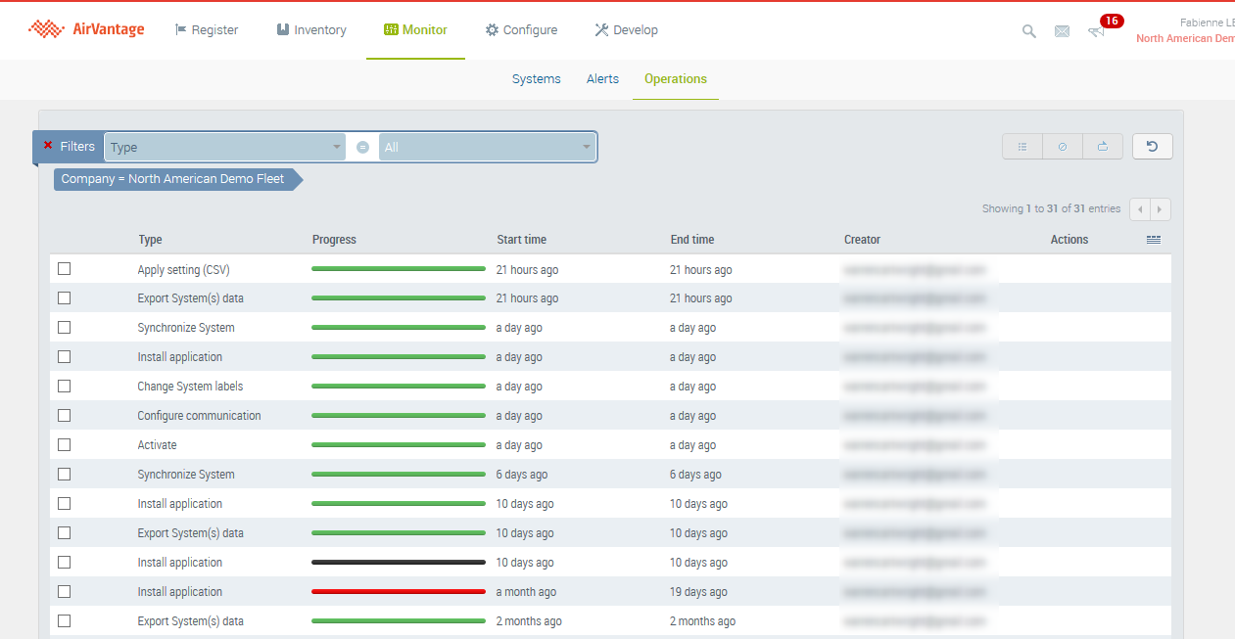
Task: Switch to the Alerts tab
Action: [602, 79]
